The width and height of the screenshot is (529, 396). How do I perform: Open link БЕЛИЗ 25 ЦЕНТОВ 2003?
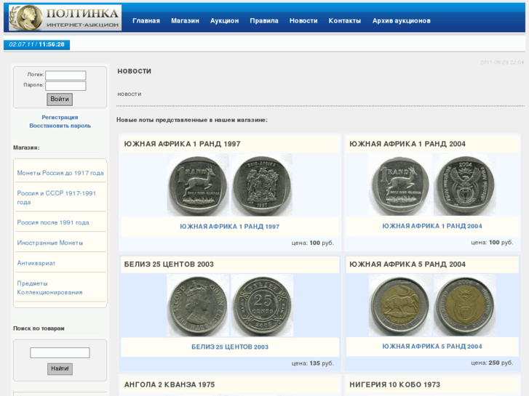pos(230,347)
